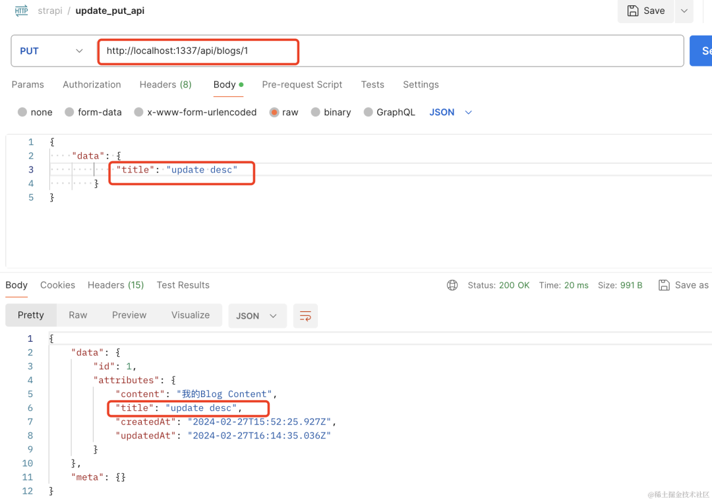Image resolution: width=712 pixels, height=501 pixels.
Task: Open the Pre-request Script tab
Action: pos(302,85)
